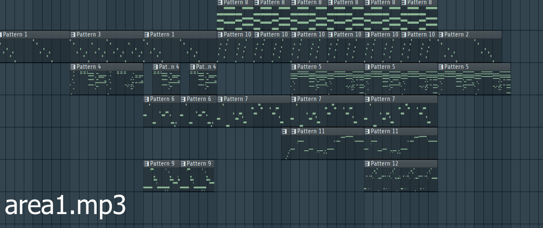Select the Pattern 2 clip title
The height and width of the screenshot is (228, 543).
click(457, 34)
